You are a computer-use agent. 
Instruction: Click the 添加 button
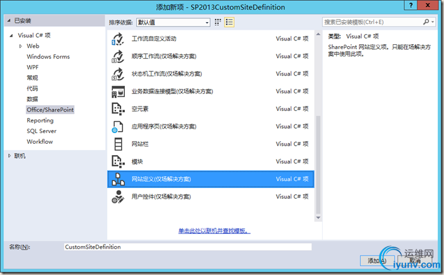click(377, 261)
